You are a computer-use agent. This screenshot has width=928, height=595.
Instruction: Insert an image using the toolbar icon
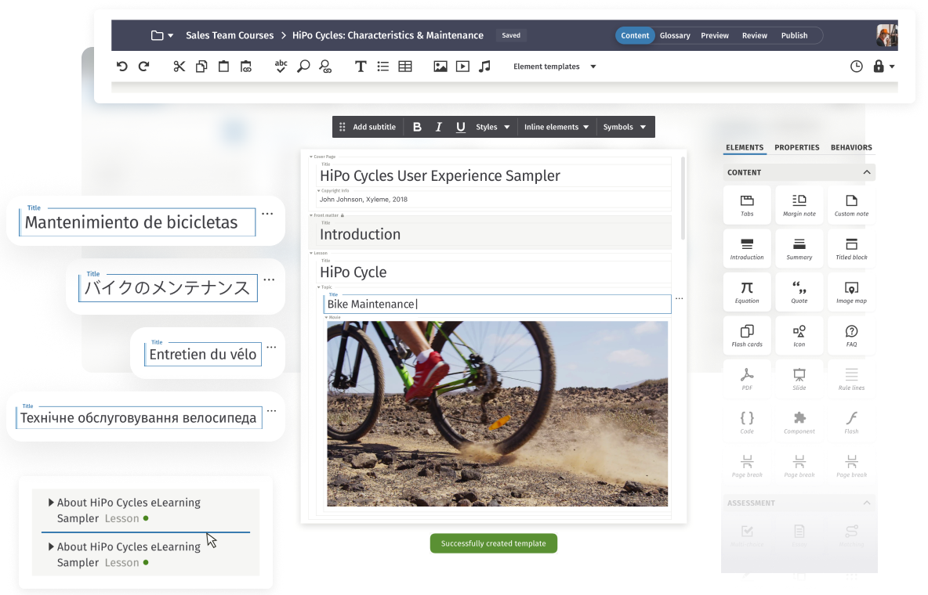pyautogui.click(x=440, y=67)
